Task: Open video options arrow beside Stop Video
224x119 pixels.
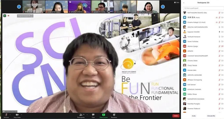Action: [22, 115]
